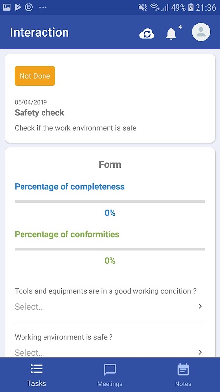Tap the image icon in status bar
Image resolution: width=220 pixels, height=392 pixels.
click(7, 7)
